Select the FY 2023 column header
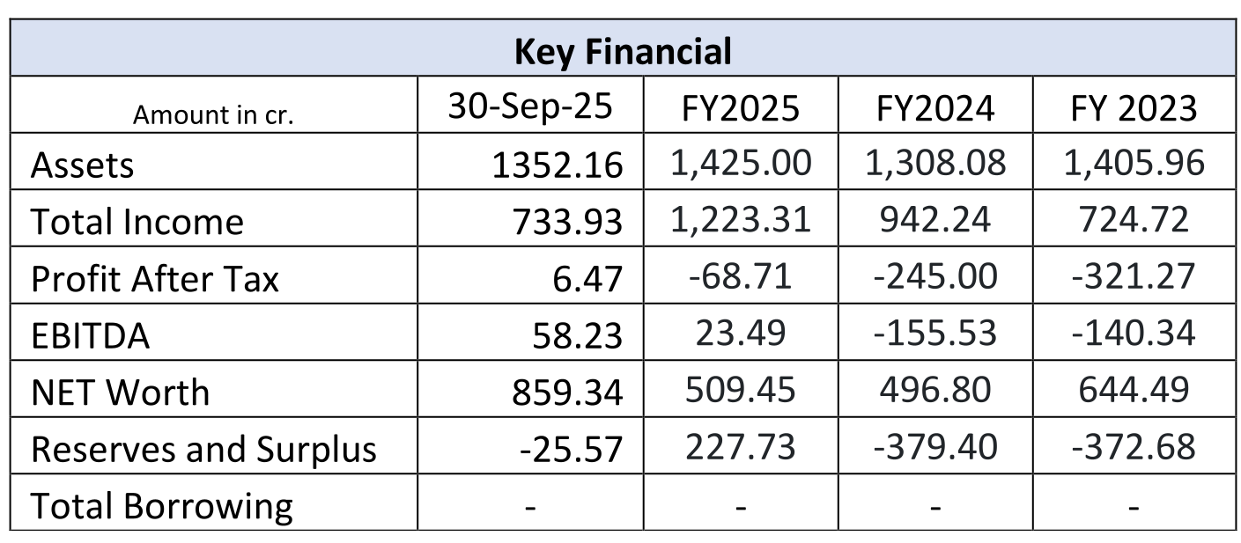 pos(1134,108)
